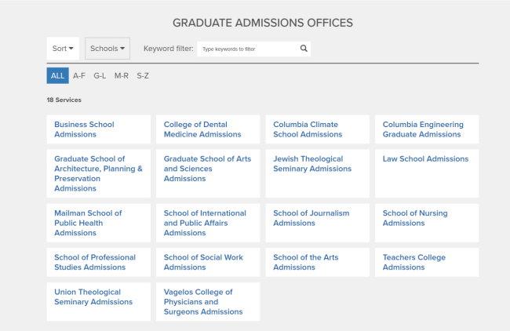Open Law School Admissions link
The image size is (510, 331).
(425, 159)
